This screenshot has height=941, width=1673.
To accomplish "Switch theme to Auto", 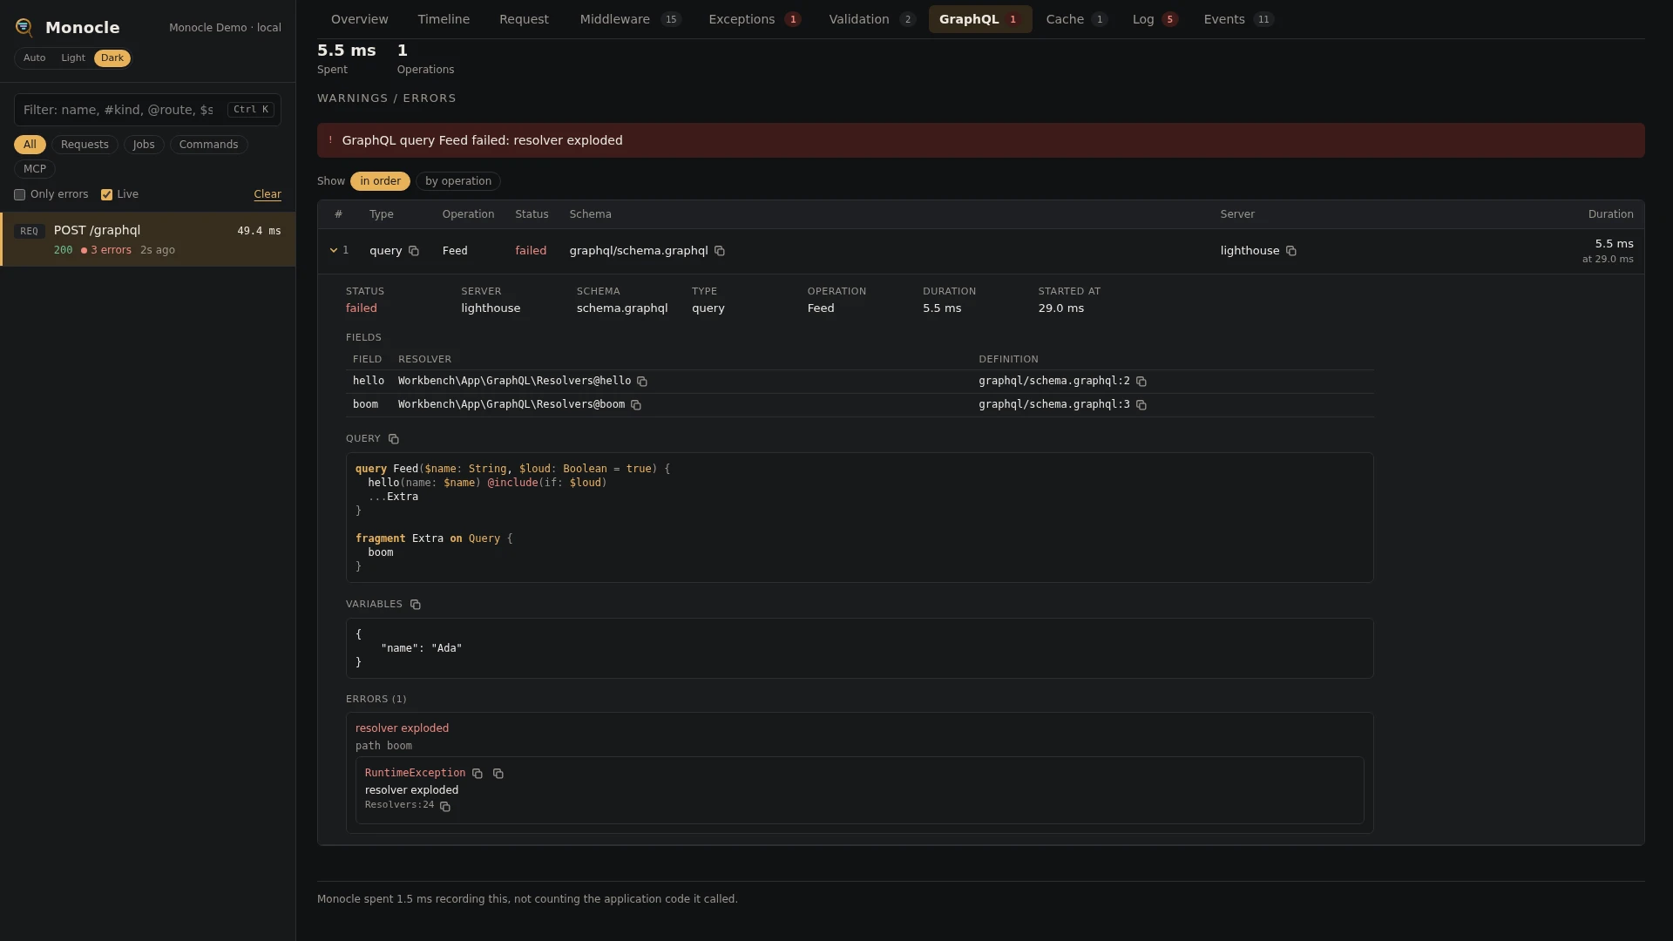I will (x=35, y=58).
